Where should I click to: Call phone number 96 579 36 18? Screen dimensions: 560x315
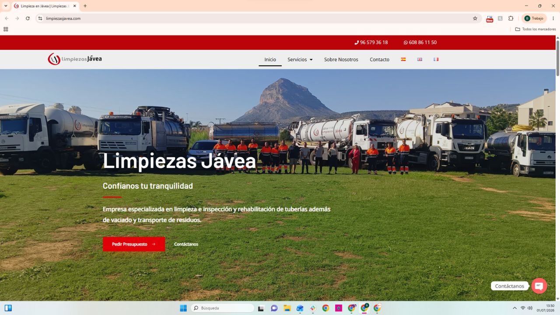coord(371,42)
